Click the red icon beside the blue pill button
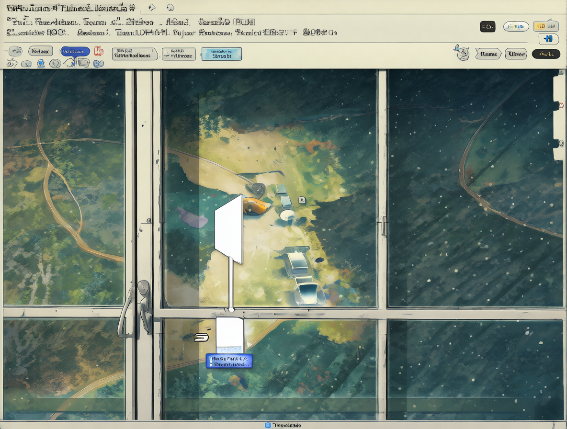This screenshot has width=567, height=429. coord(99,51)
